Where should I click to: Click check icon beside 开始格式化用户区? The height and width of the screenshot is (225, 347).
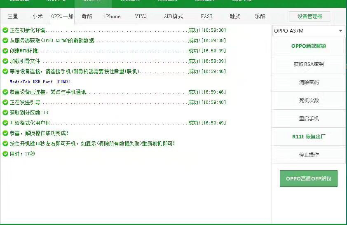coord(5,123)
